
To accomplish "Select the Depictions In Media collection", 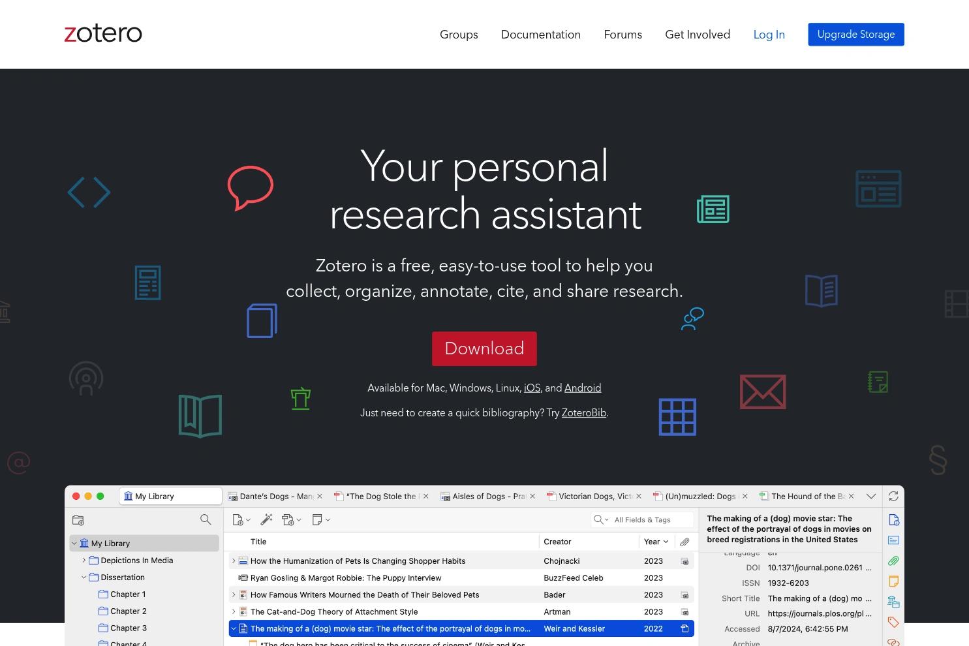I will [136, 560].
